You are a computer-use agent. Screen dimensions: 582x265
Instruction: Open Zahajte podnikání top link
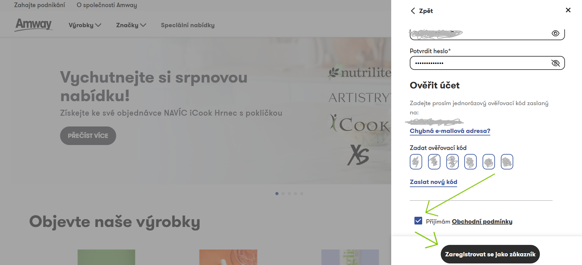point(40,5)
